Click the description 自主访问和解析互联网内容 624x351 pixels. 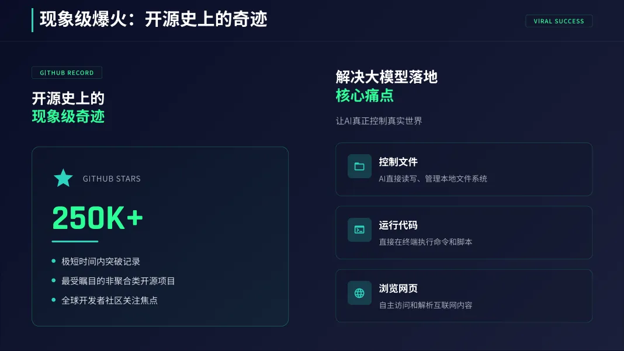[x=425, y=305]
